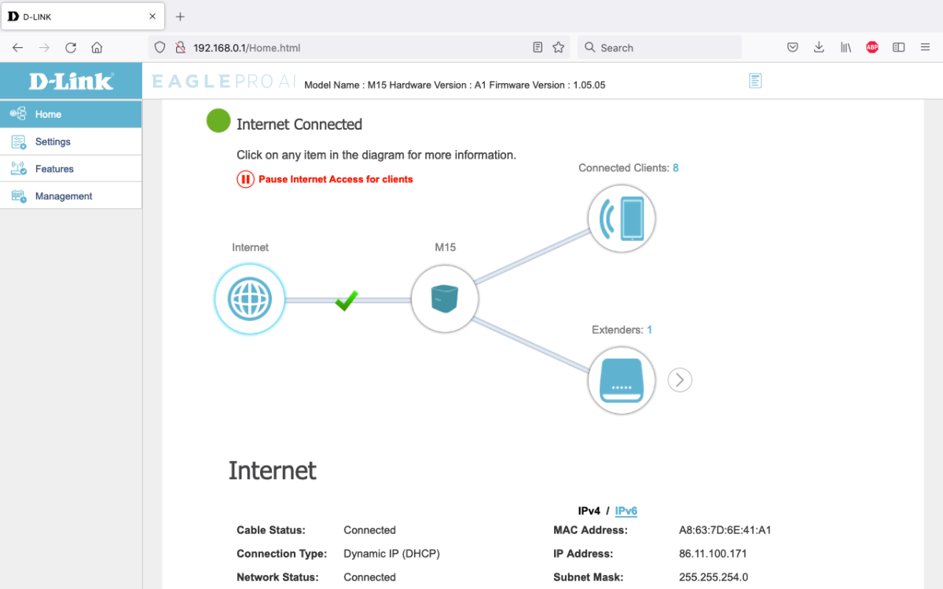Open the Downloads panel
Viewport: 943px width, 589px height.
[x=819, y=48]
